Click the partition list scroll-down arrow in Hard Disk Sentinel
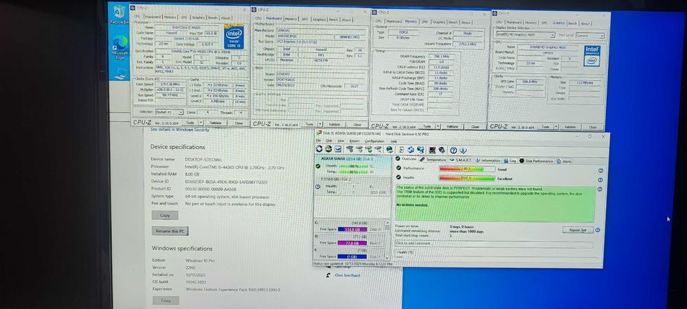The width and height of the screenshot is (687, 309). pyautogui.click(x=387, y=258)
